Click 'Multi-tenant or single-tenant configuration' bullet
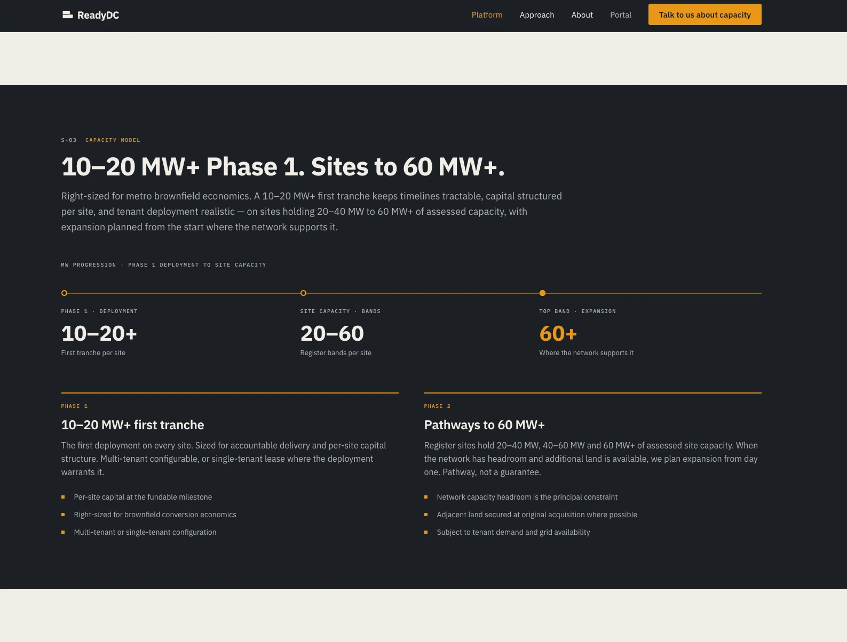 145,532
